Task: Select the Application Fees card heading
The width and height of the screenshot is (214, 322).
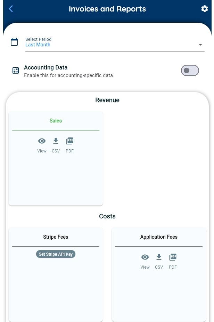Action: [159, 237]
